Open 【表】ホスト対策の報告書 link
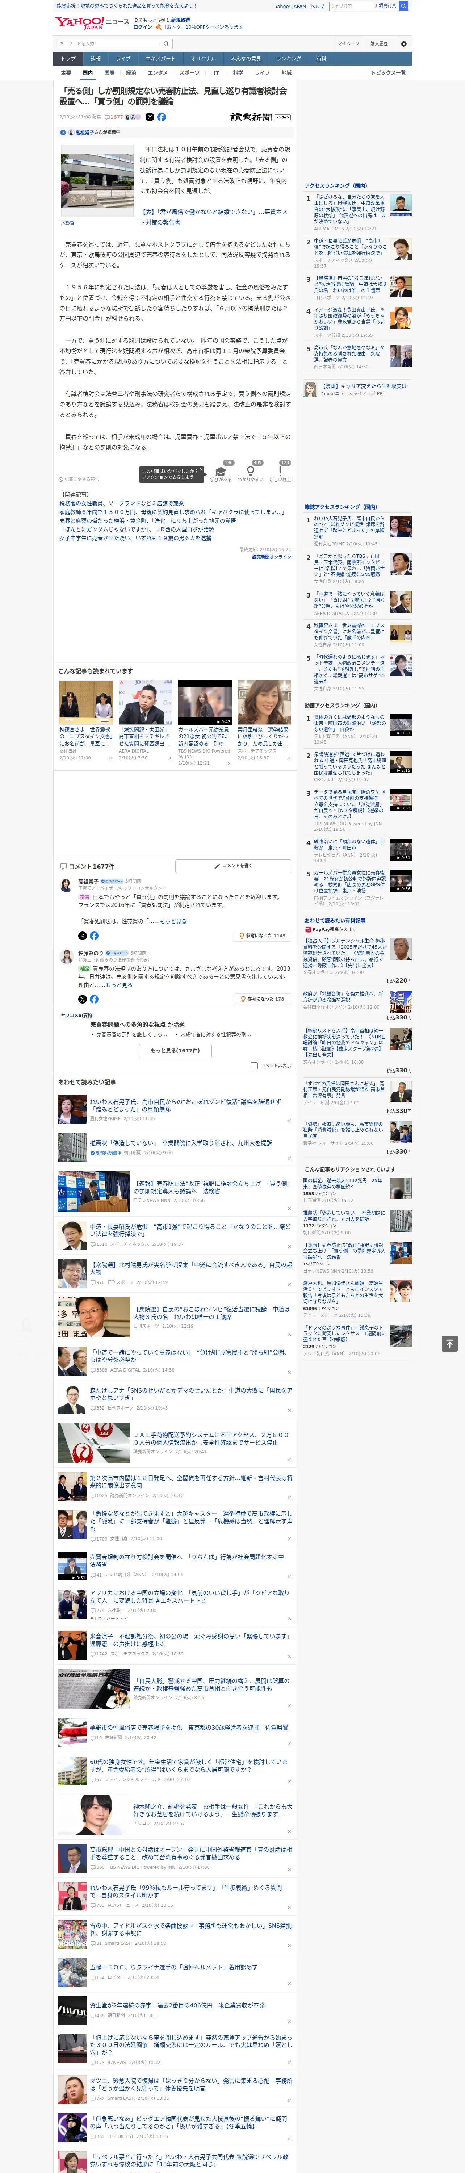Image resolution: width=465 pixels, height=2173 pixels. click(x=214, y=217)
